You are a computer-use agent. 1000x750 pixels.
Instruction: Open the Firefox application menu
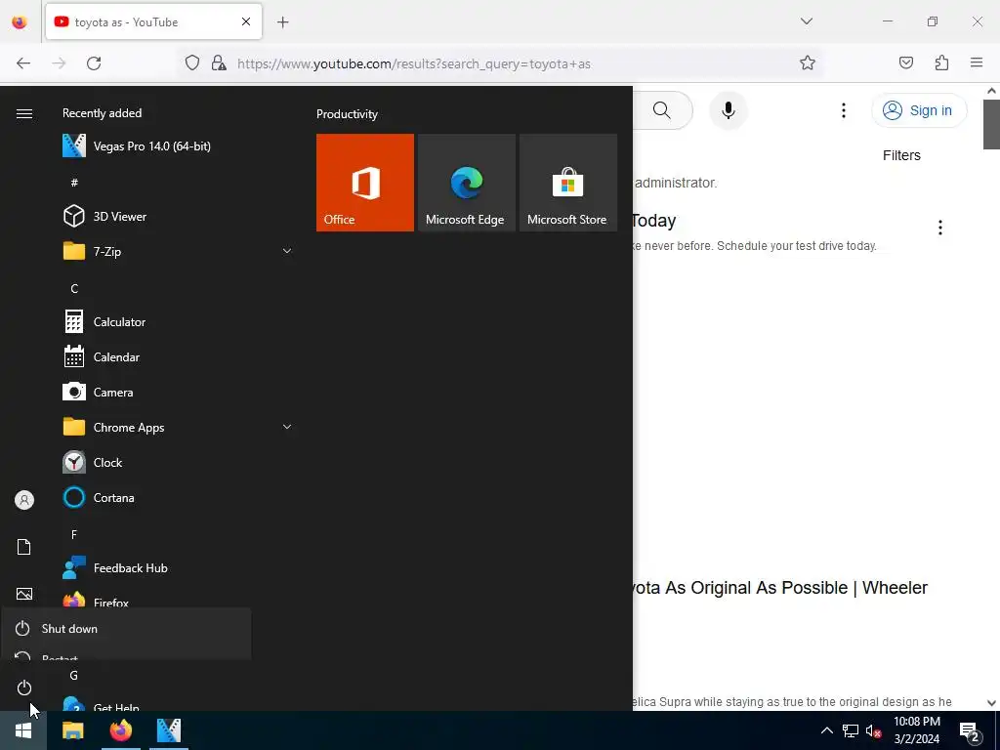977,62
